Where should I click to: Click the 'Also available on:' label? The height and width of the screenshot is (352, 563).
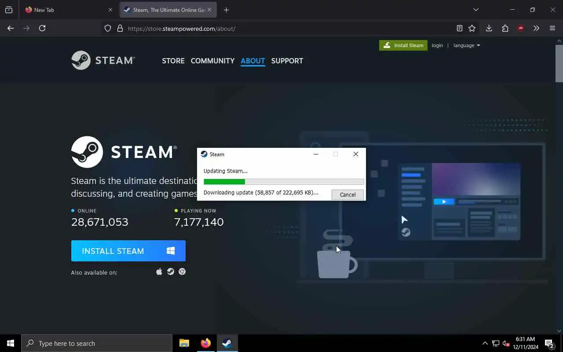pos(94,272)
